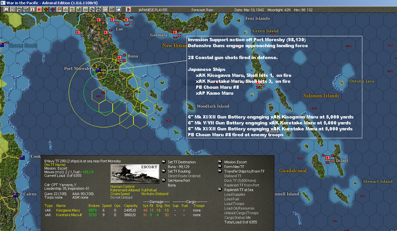
Task: Click the orange flag toolbar icon
Action: coord(59,10)
